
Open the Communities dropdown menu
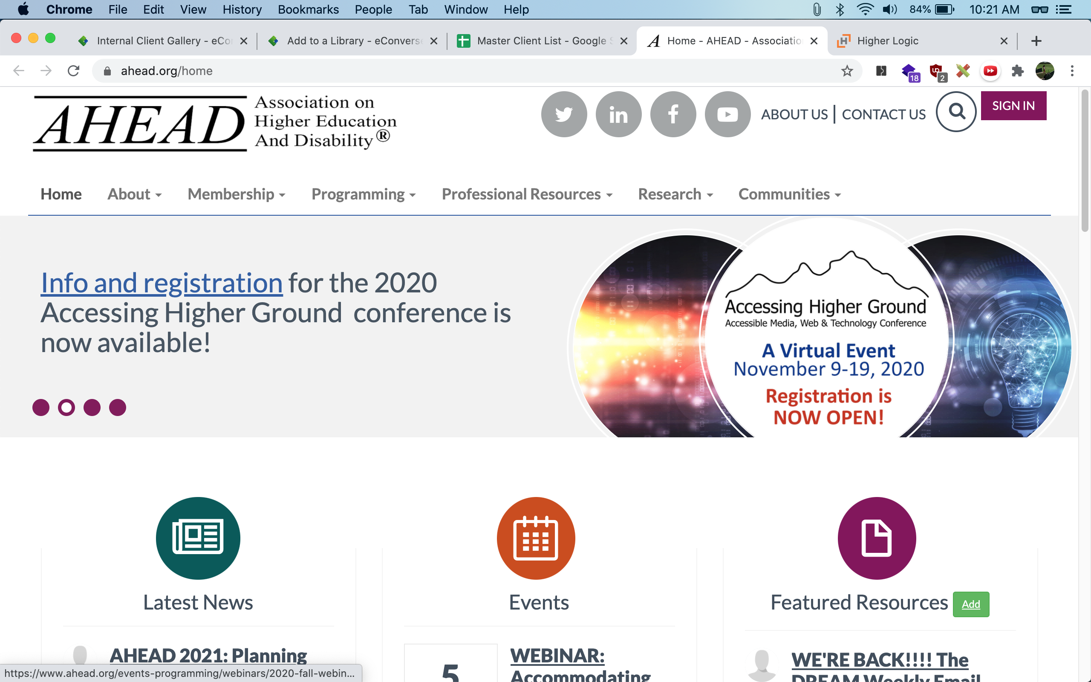[789, 194]
